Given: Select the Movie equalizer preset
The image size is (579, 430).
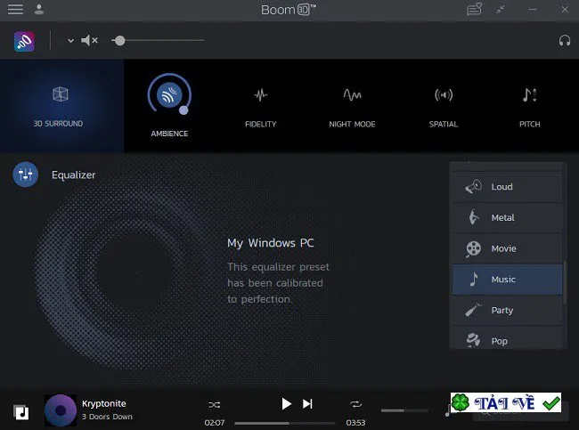Looking at the screenshot, I should click(x=507, y=248).
